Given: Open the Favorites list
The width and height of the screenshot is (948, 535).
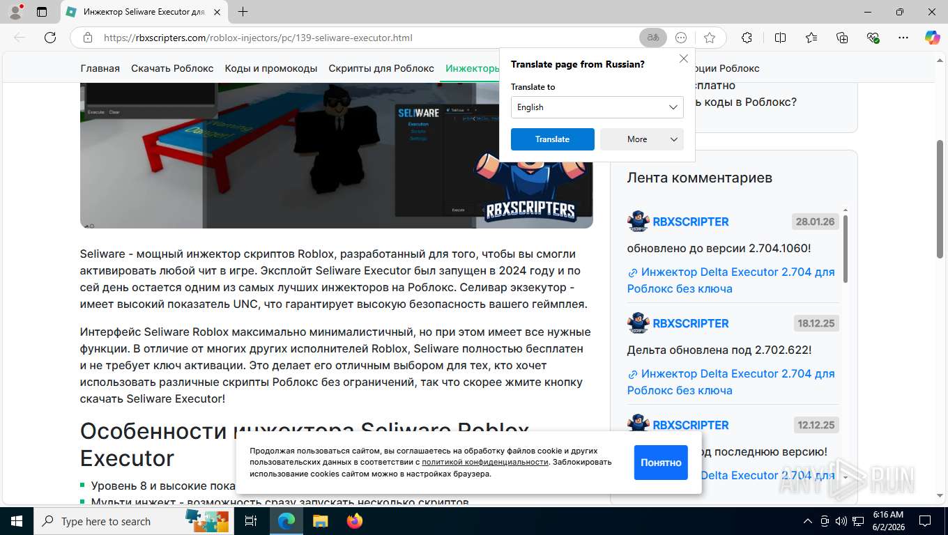Looking at the screenshot, I should point(811,38).
